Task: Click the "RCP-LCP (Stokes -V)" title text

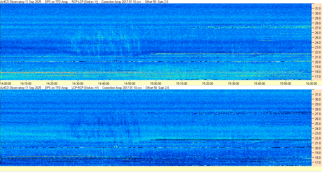Action: tap(85, 2)
